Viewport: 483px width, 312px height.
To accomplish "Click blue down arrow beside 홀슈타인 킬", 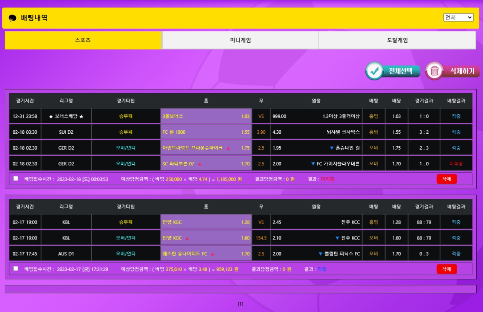I will [332, 148].
